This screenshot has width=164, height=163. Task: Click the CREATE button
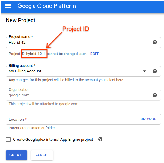click(x=17, y=155)
